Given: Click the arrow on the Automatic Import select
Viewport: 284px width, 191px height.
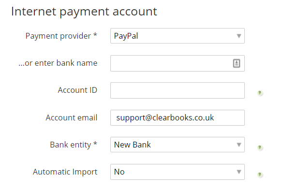Looking at the screenshot, I should tap(239, 172).
